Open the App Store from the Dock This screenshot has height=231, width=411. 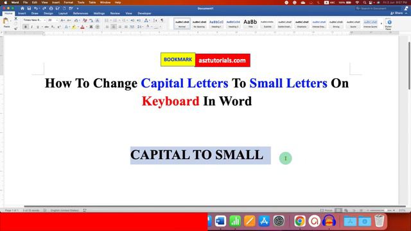point(264,221)
